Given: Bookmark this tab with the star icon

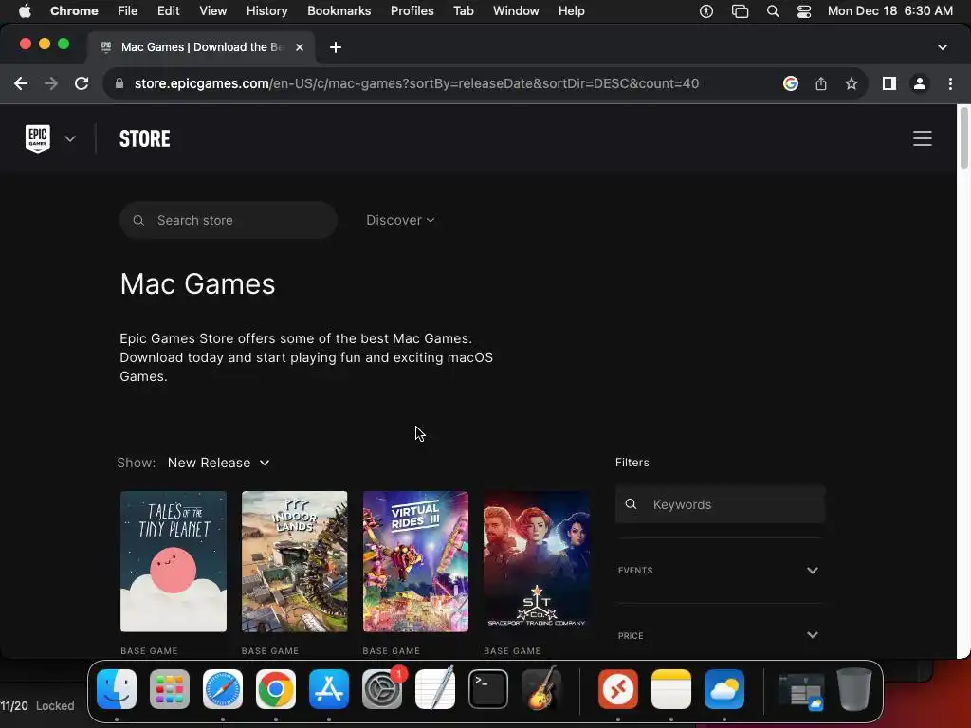Looking at the screenshot, I should pos(852,83).
